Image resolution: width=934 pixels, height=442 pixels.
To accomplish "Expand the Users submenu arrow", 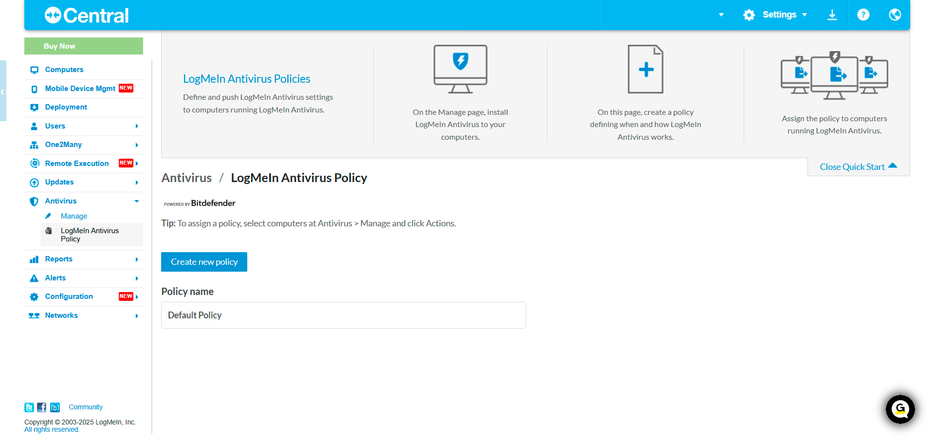I will point(137,127).
